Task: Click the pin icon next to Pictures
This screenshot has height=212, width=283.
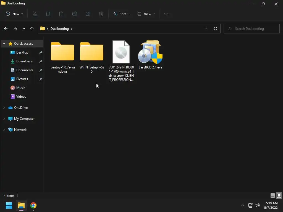Action: [x=41, y=79]
